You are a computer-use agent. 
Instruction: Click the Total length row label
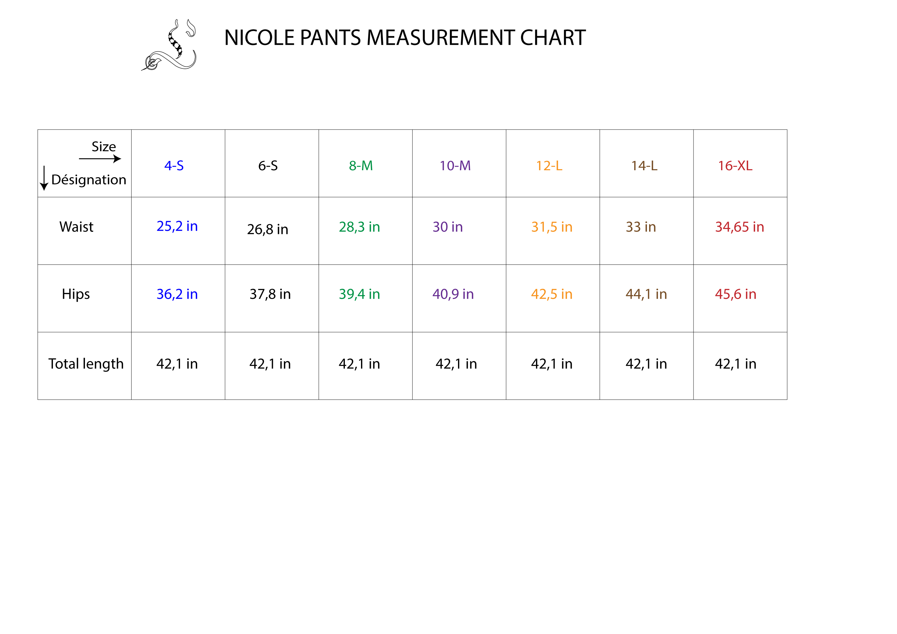click(x=86, y=364)
